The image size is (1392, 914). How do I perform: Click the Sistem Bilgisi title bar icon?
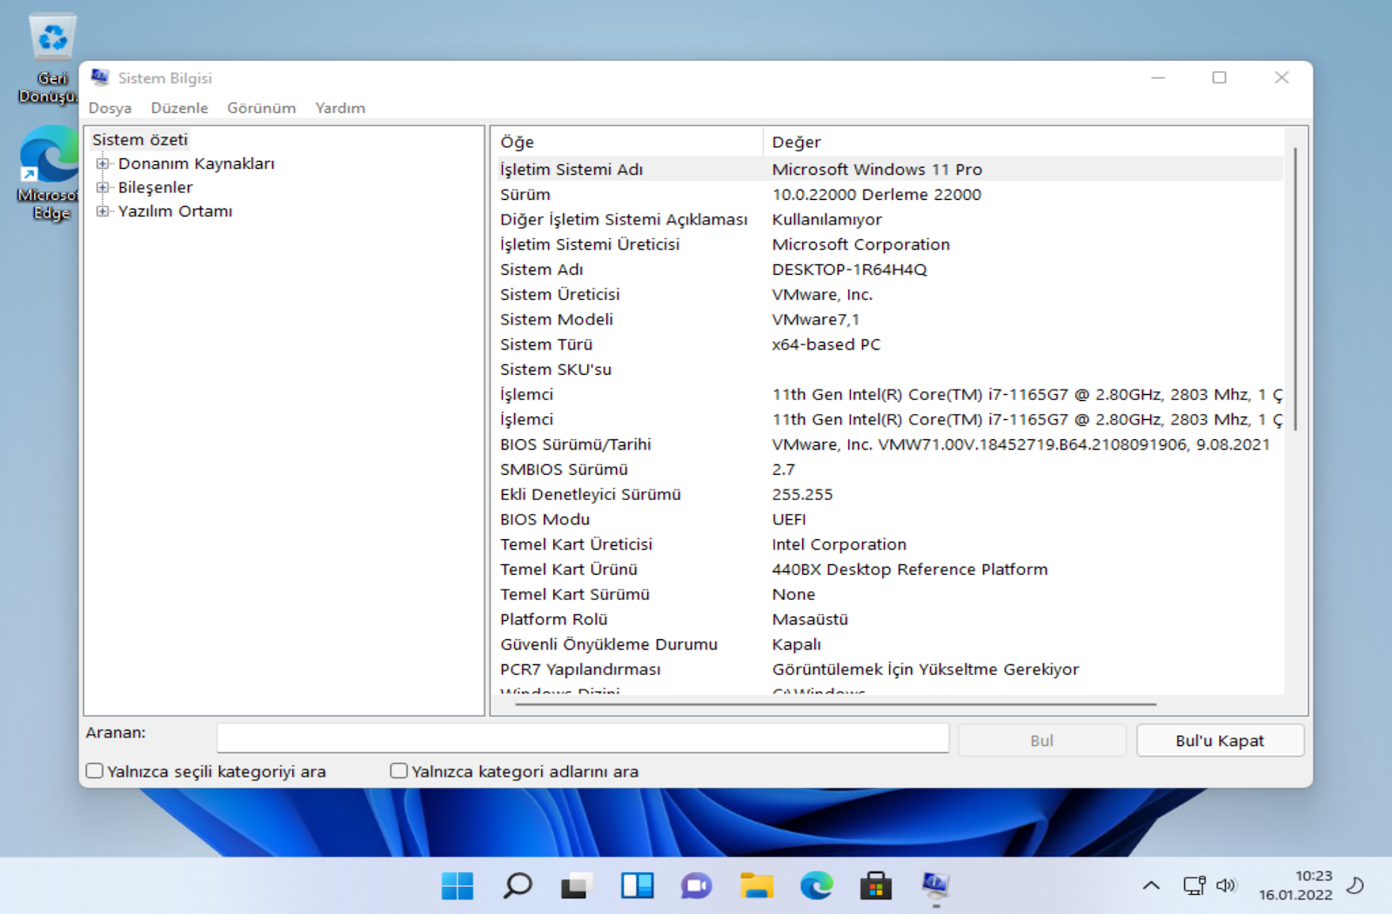tap(100, 77)
